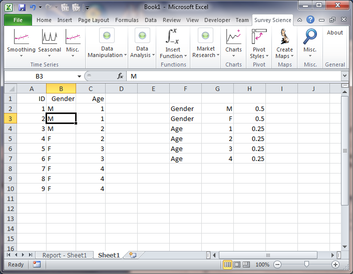
Task: Insert a new worksheet tab
Action: click(x=133, y=255)
